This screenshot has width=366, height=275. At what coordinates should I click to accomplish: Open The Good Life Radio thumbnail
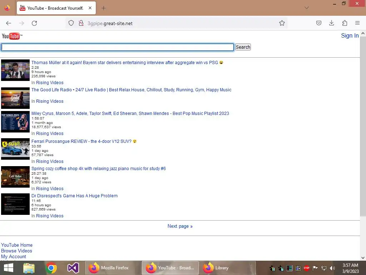tap(15, 98)
